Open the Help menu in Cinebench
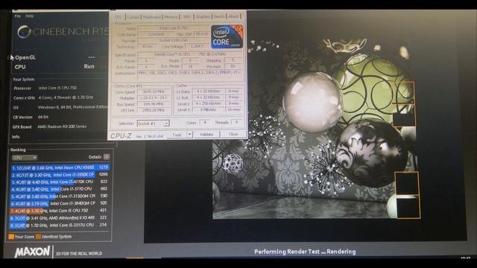The width and height of the screenshot is (477, 268). (x=30, y=16)
